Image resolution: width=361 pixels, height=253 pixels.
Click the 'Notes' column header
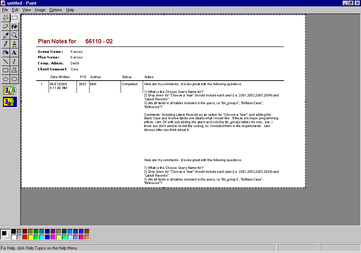[x=149, y=77]
